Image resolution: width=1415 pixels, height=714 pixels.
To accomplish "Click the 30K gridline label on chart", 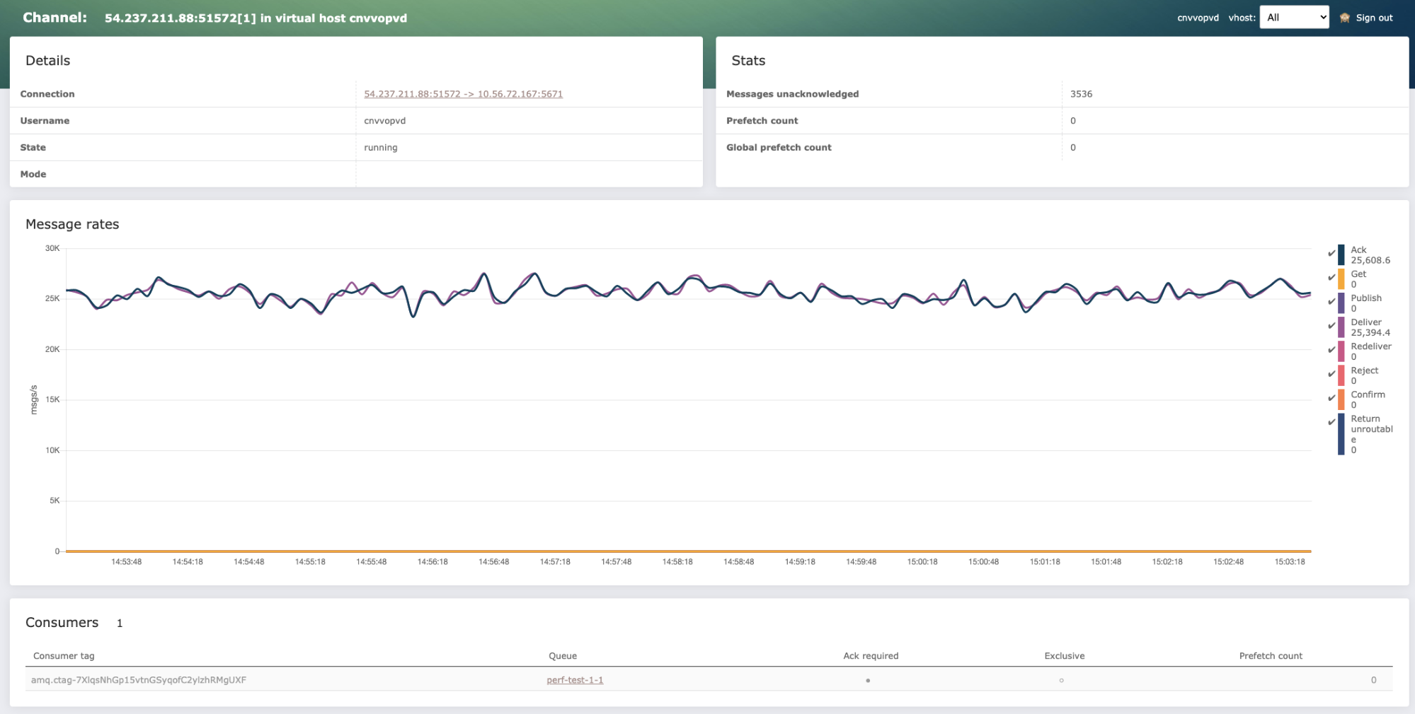I will point(52,249).
